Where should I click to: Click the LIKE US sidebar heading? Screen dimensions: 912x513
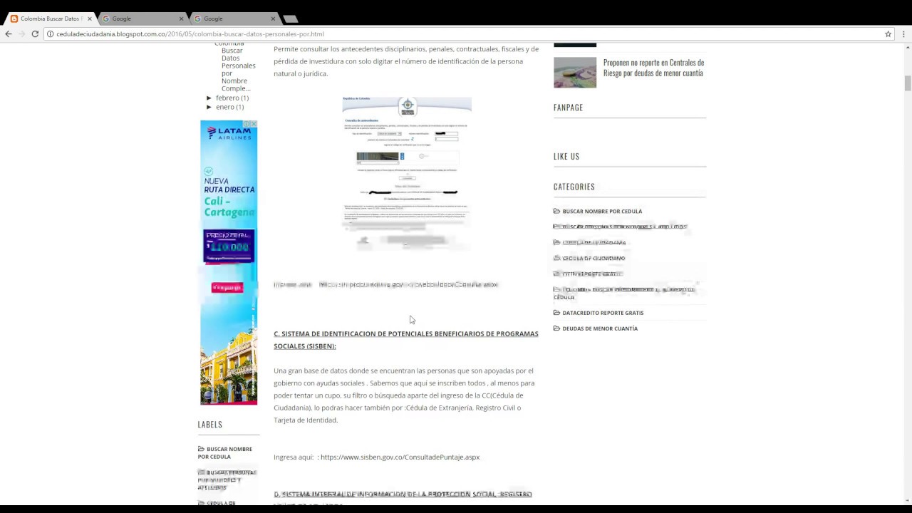566,156
